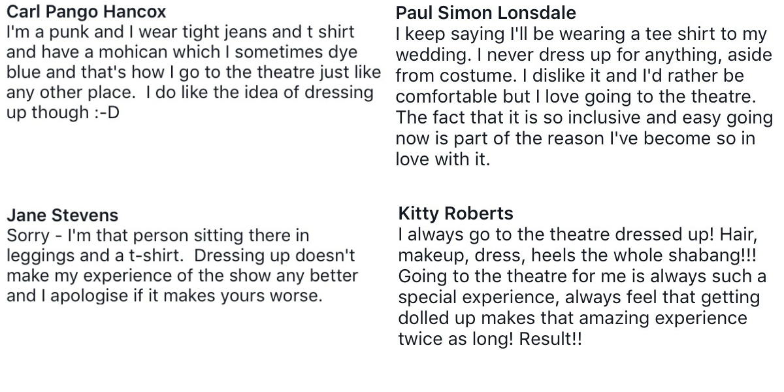
Task: Click Jane's line 'and I apologise if it makes'
Action: pos(165,296)
